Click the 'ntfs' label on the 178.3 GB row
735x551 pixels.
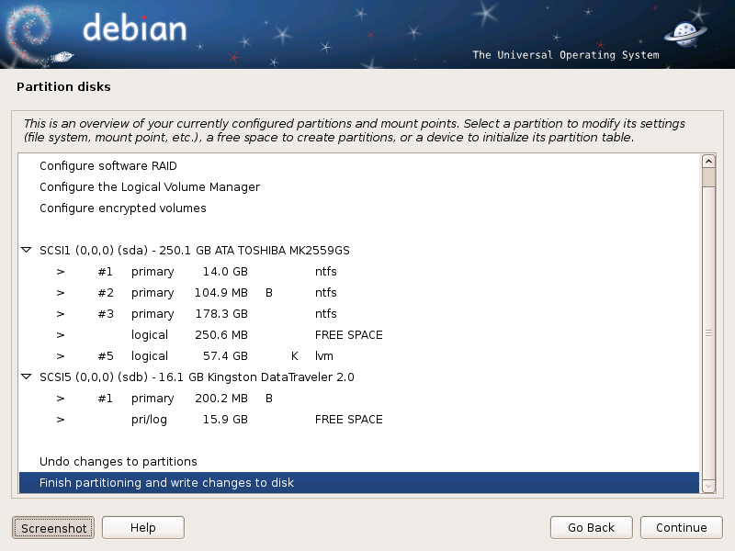tap(326, 313)
